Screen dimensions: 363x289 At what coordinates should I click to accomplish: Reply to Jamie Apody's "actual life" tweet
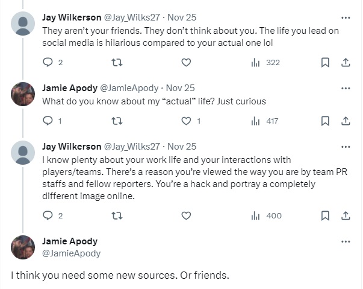(48, 121)
